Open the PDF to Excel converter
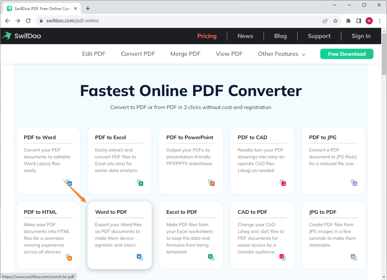The image size is (387, 280). point(120,160)
